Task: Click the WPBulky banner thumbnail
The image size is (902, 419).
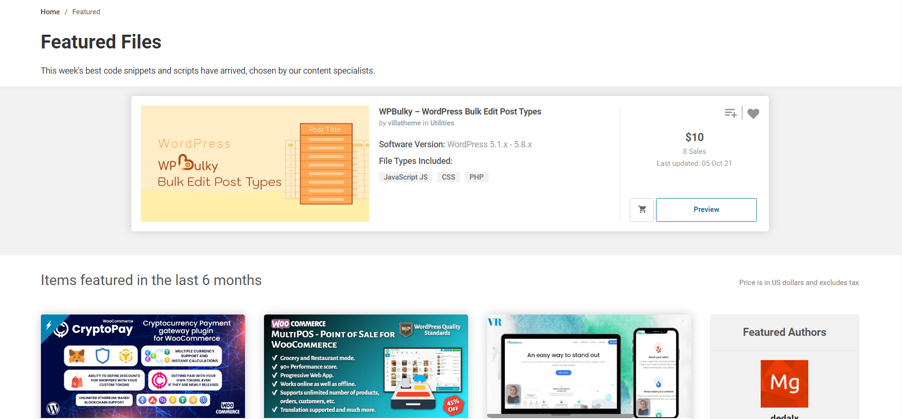Action: click(255, 163)
